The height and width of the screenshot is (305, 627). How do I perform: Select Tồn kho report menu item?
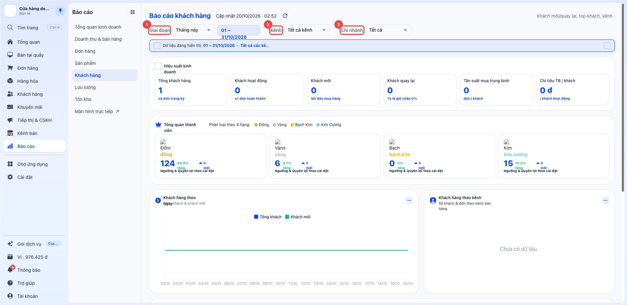[104, 99]
